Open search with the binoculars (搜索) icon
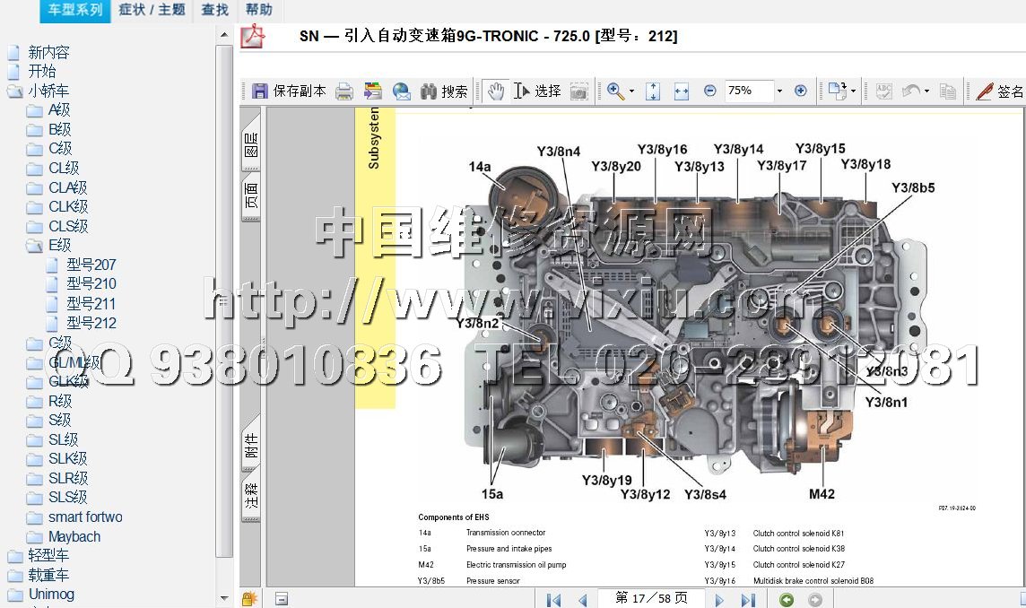The width and height of the screenshot is (1026, 608). pyautogui.click(x=429, y=91)
